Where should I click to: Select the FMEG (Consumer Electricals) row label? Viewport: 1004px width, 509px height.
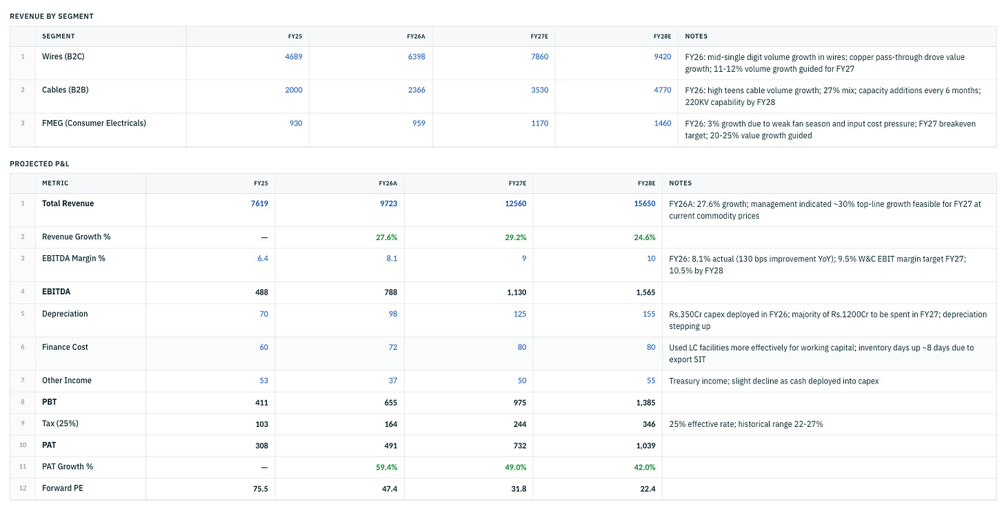pos(94,123)
